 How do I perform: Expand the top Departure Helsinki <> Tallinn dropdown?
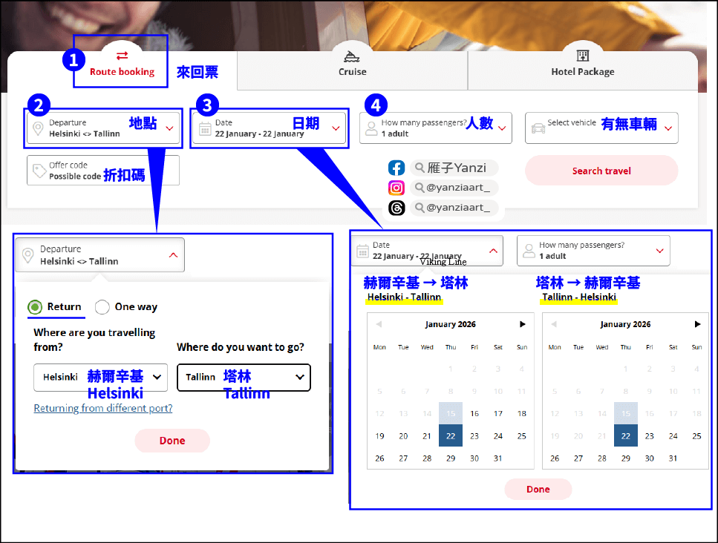[103, 128]
